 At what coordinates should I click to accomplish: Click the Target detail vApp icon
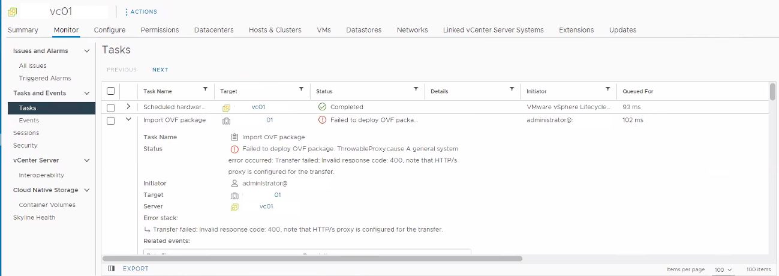tap(234, 196)
